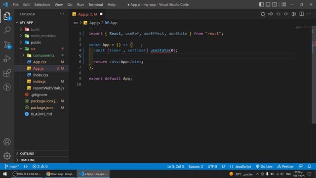The width and height of the screenshot is (316, 178).
Task: Open the Source Control view
Action: tap(7, 44)
